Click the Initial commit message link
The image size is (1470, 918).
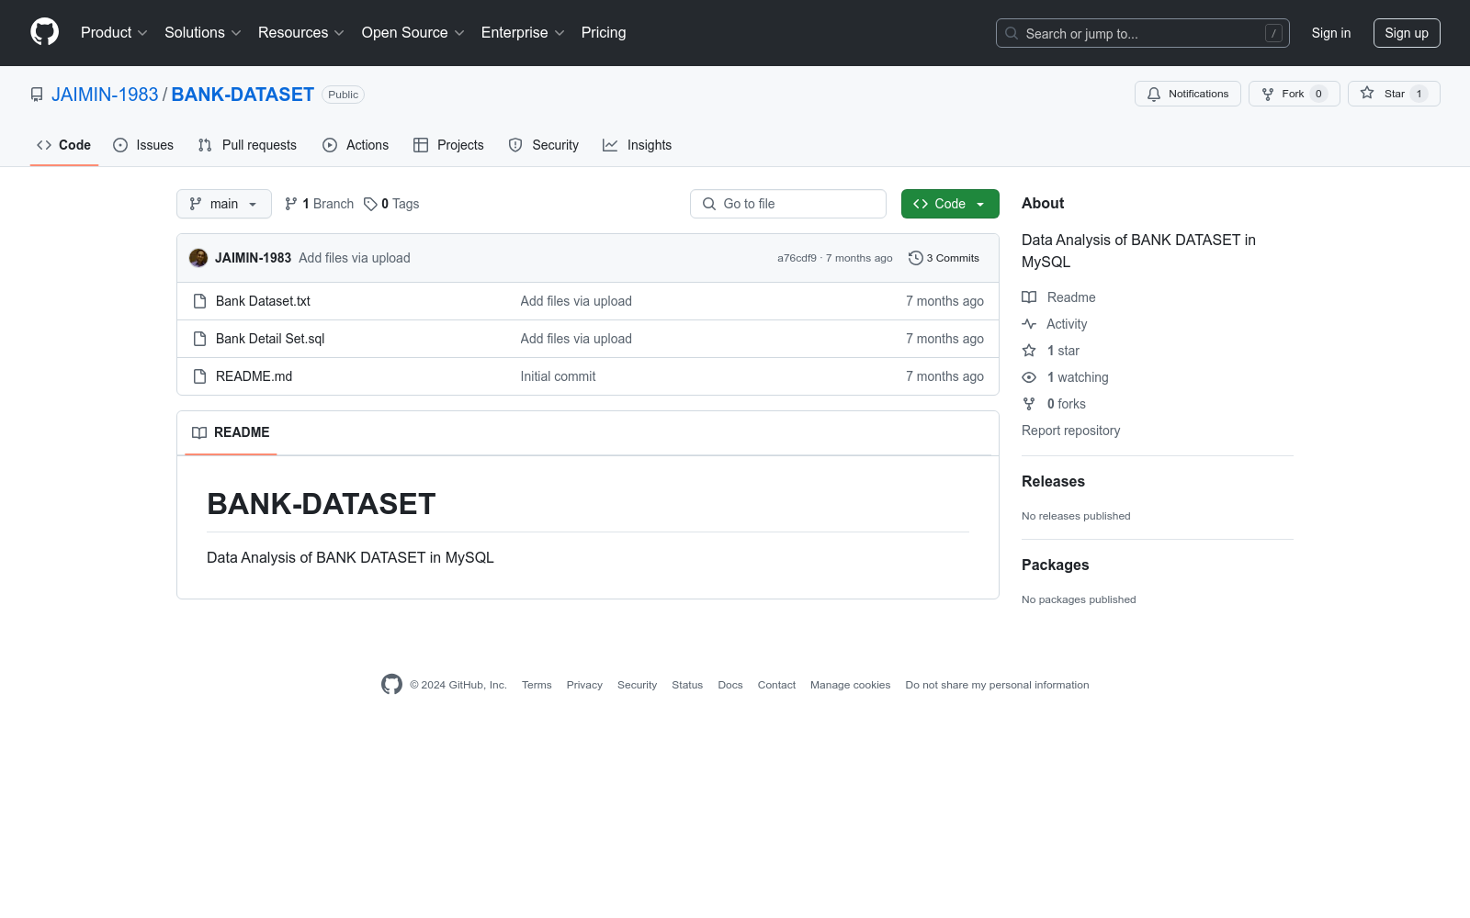point(558,376)
